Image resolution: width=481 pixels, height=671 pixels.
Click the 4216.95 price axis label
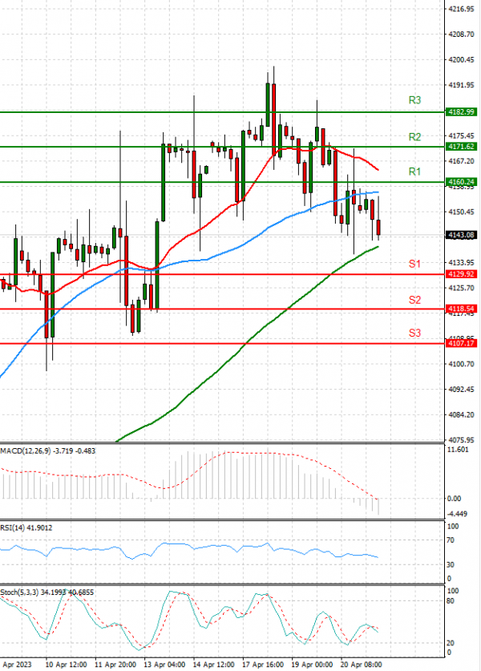tap(461, 9)
